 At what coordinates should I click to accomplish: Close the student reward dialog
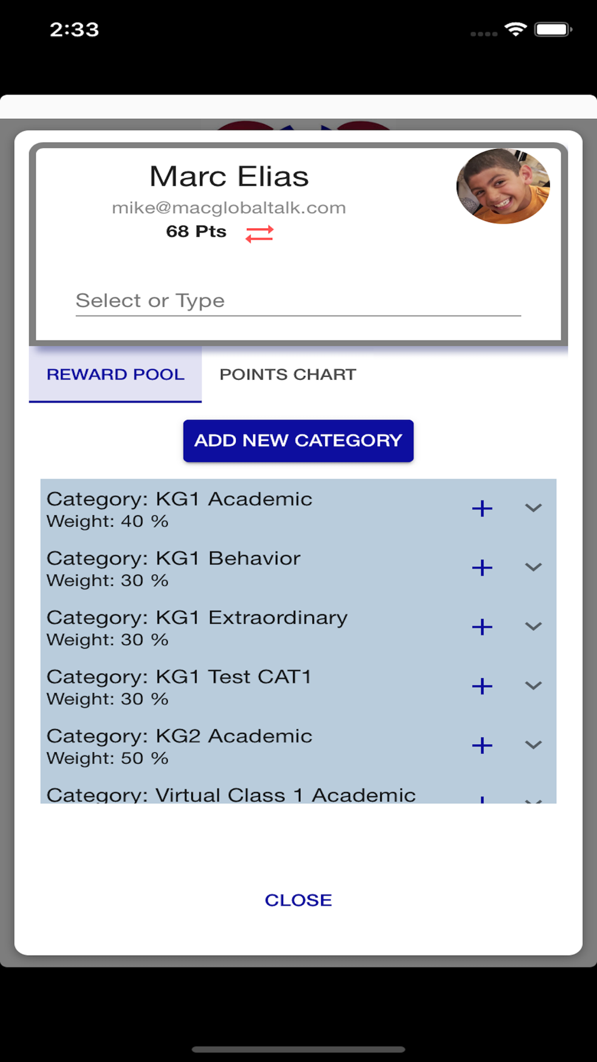[298, 900]
